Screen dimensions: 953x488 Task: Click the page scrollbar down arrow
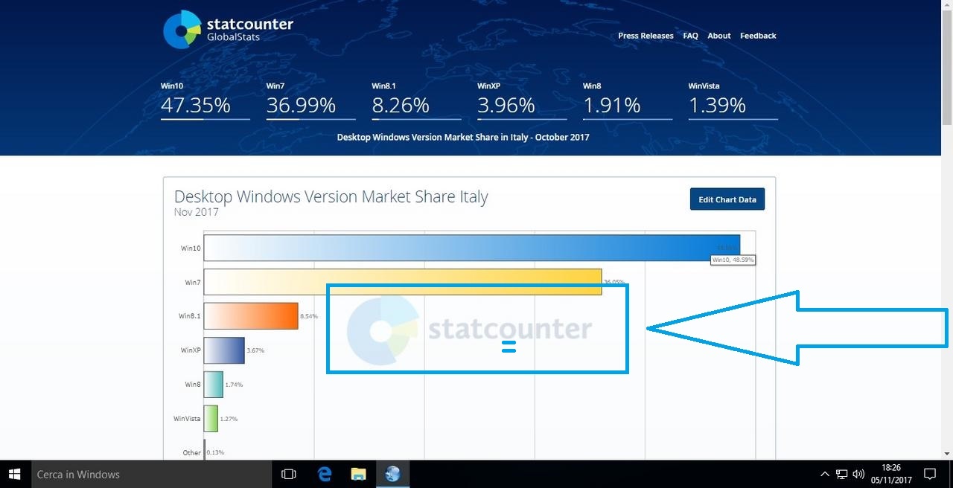pos(947,454)
